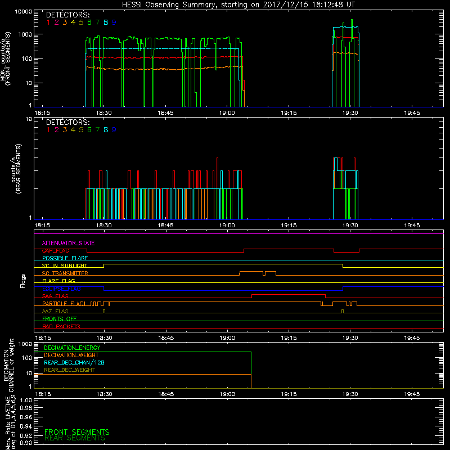Click the "REAR_DEC_WEIGHT" legend entry

[x=69, y=370]
